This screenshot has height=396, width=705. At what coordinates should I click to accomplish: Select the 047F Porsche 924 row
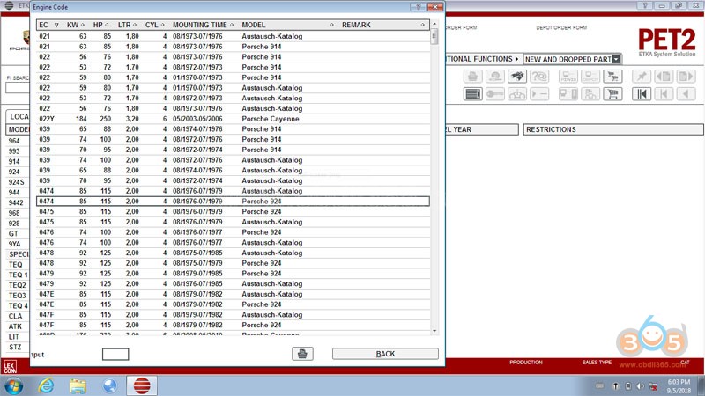(233, 325)
